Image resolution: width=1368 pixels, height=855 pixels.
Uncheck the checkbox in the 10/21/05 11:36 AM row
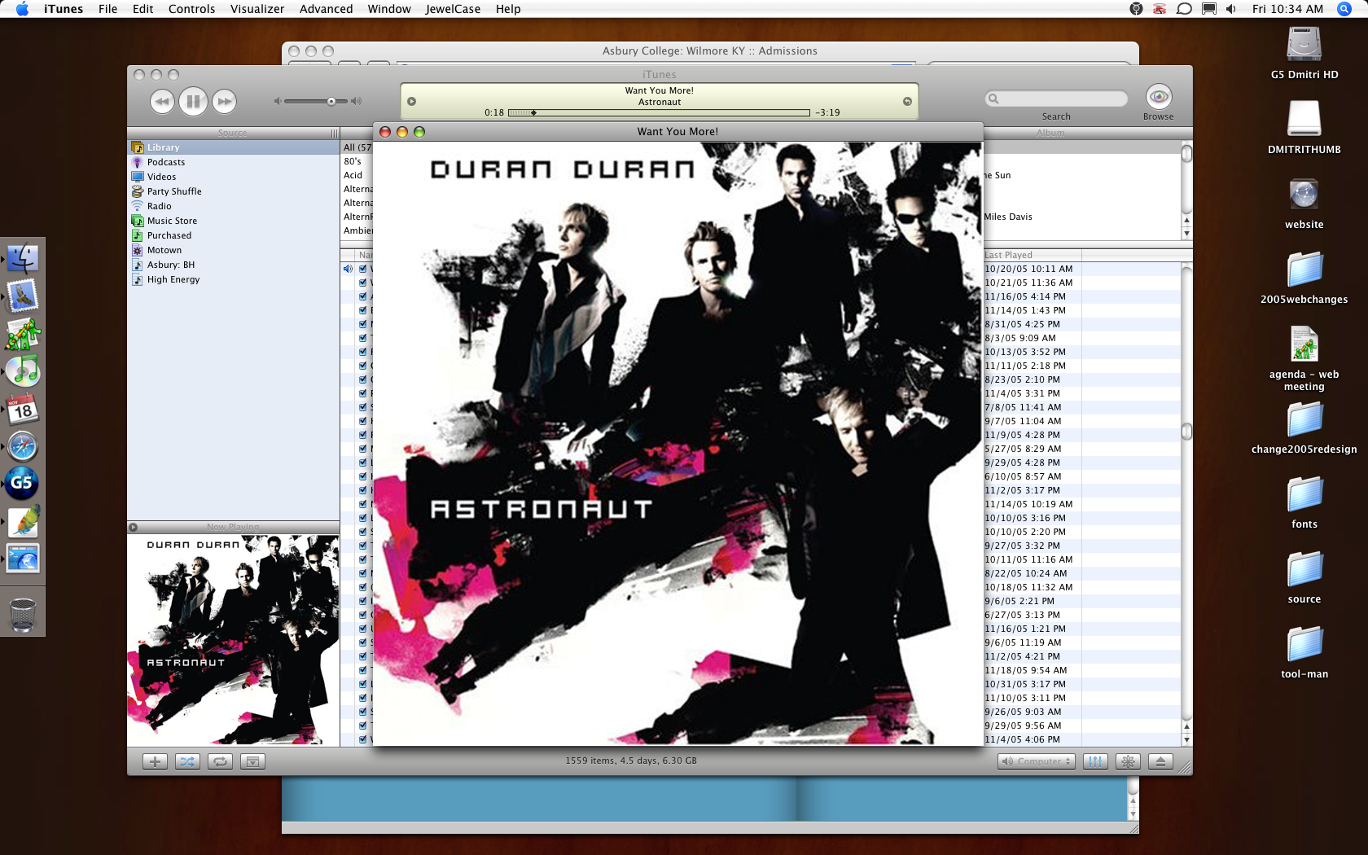point(362,283)
